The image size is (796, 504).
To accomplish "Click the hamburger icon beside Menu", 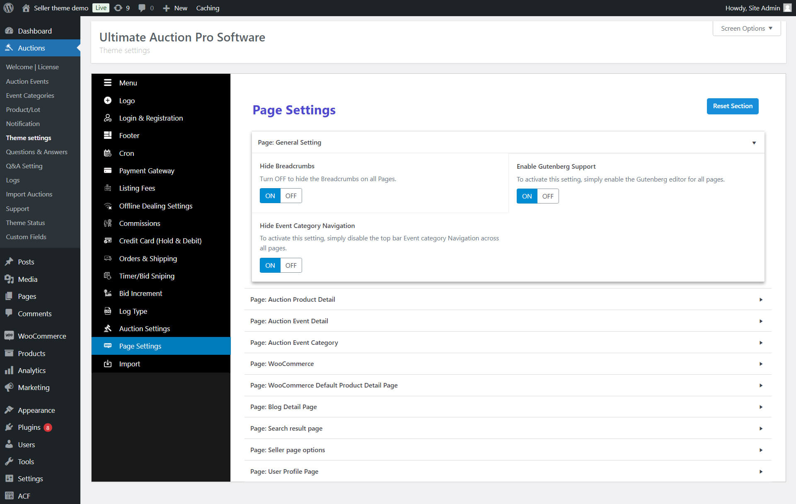I will click(x=108, y=82).
